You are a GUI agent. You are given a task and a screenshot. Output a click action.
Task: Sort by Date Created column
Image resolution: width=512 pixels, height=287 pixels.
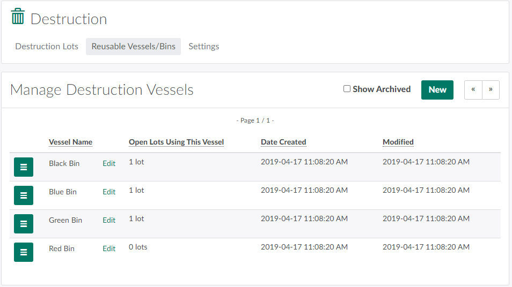(283, 142)
